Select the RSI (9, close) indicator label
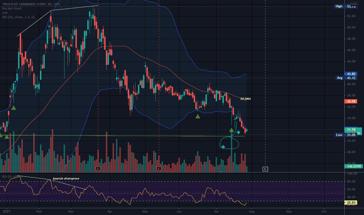This screenshot has width=364, height=215. coord(12,177)
